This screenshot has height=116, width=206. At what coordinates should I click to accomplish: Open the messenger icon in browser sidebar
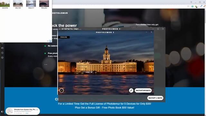2,48
